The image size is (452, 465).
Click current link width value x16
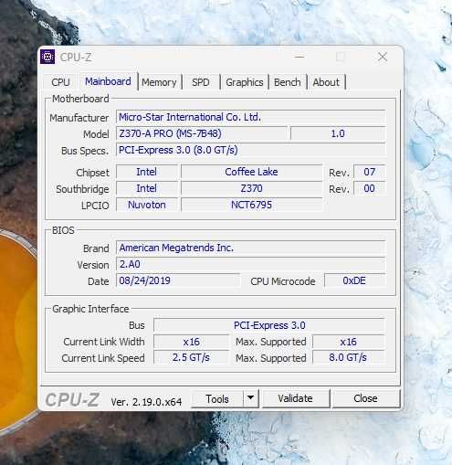point(192,342)
